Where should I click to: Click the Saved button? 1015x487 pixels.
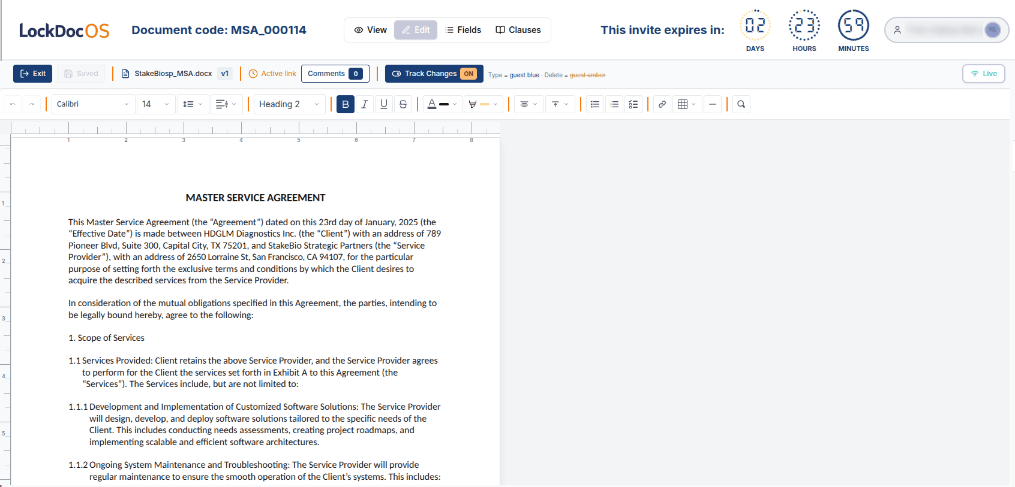81,74
